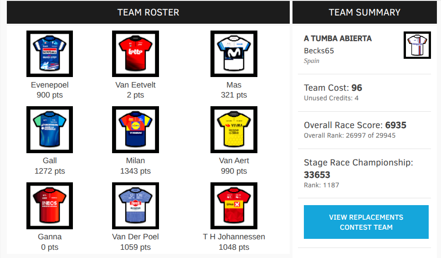Click the T H Johannessen rider name
This screenshot has height=258, width=441.
pos(234,237)
